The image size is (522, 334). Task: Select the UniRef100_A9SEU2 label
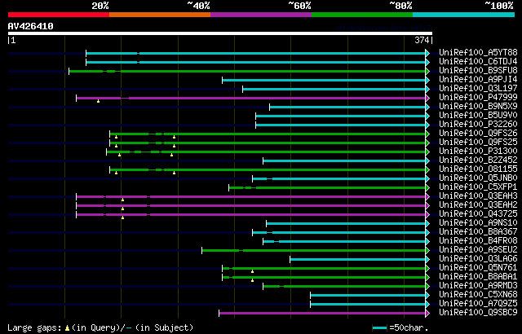point(478,250)
